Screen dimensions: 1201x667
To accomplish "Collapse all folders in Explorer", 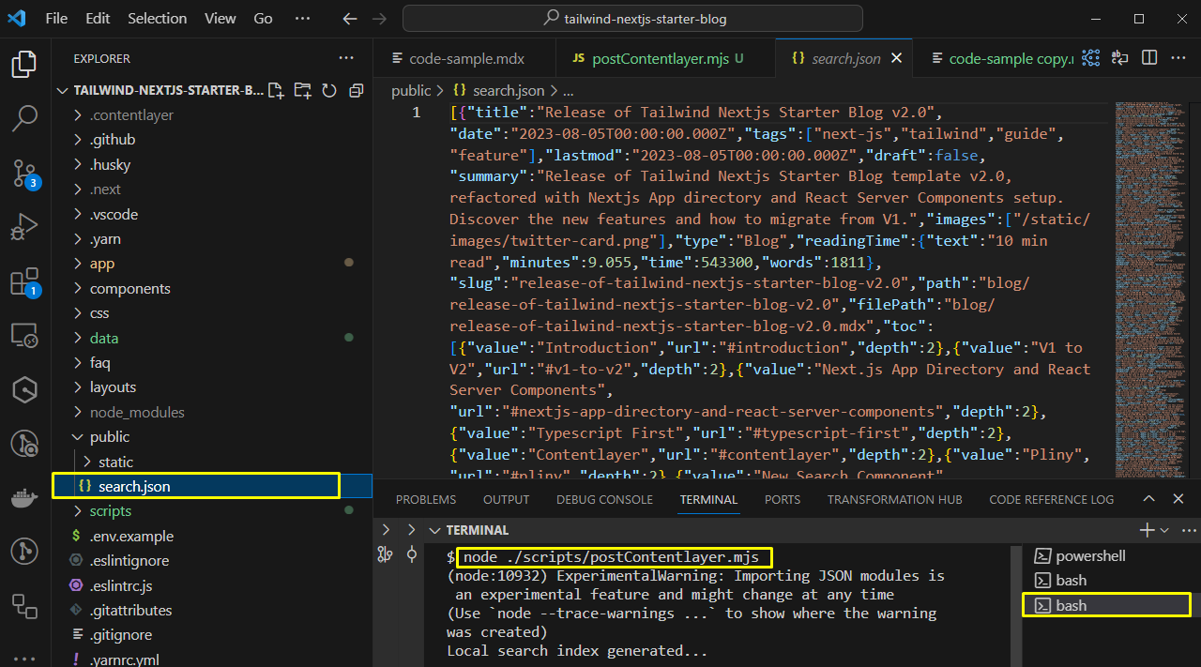I will 356,91.
